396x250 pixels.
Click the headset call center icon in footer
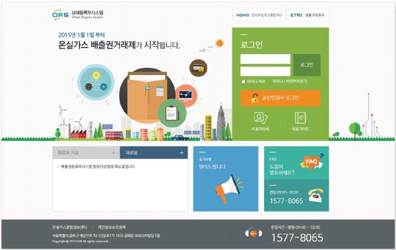coord(253,234)
